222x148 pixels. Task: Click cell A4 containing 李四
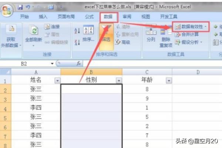(36, 107)
